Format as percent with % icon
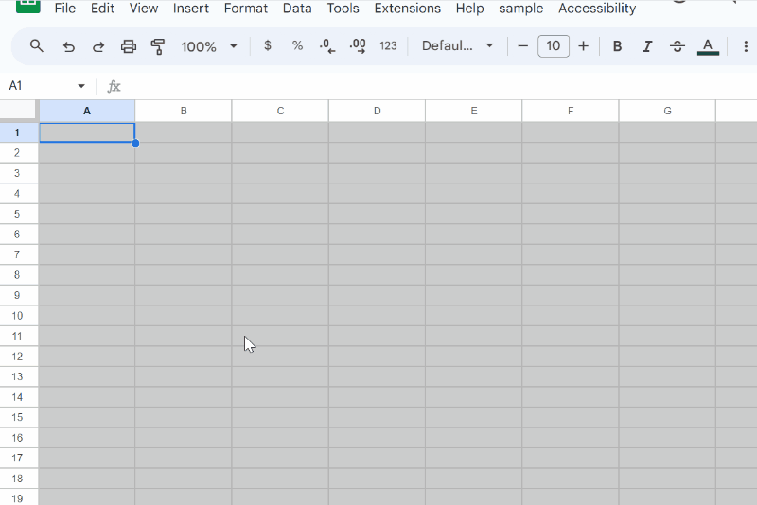Image resolution: width=757 pixels, height=505 pixels. pos(297,45)
